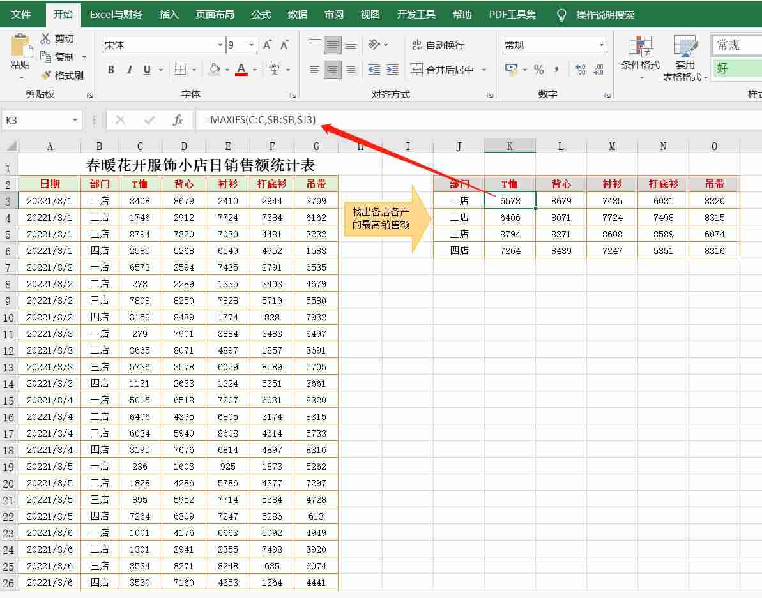762x598 pixels.
Task: Expand the Name Box dropdown
Action: (75, 120)
